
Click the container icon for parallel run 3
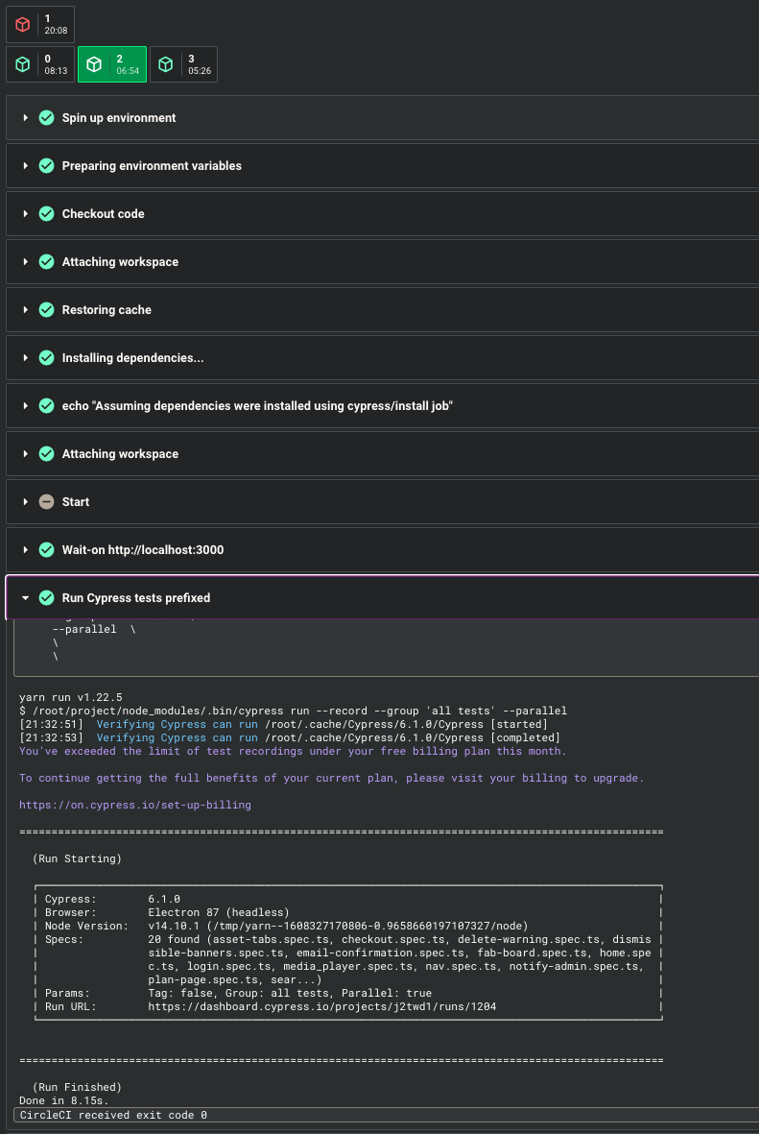pyautogui.click(x=165, y=63)
